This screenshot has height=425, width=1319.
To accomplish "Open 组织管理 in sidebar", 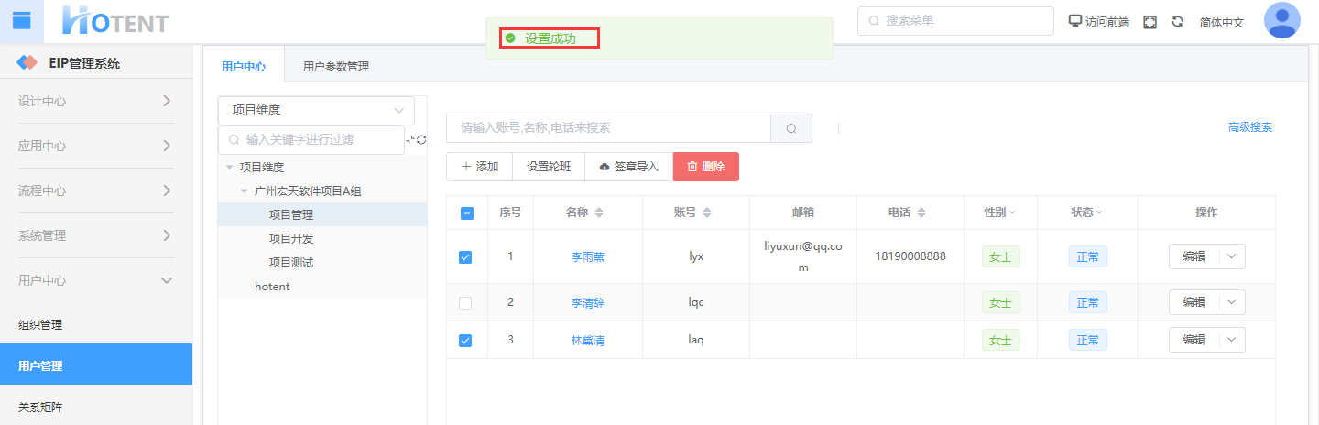I will pos(40,324).
